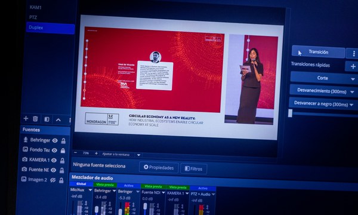Add a quick transition with the plus button

(353, 66)
